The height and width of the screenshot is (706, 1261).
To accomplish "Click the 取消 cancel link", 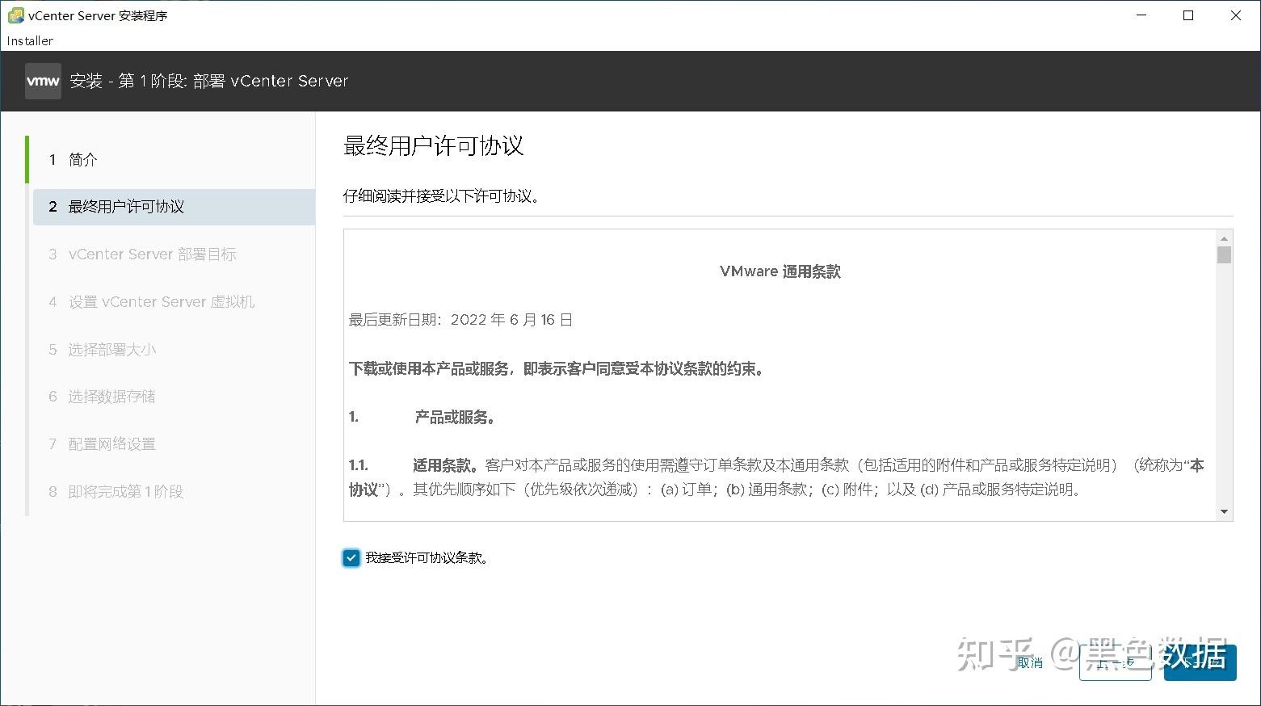I will 1030,662.
